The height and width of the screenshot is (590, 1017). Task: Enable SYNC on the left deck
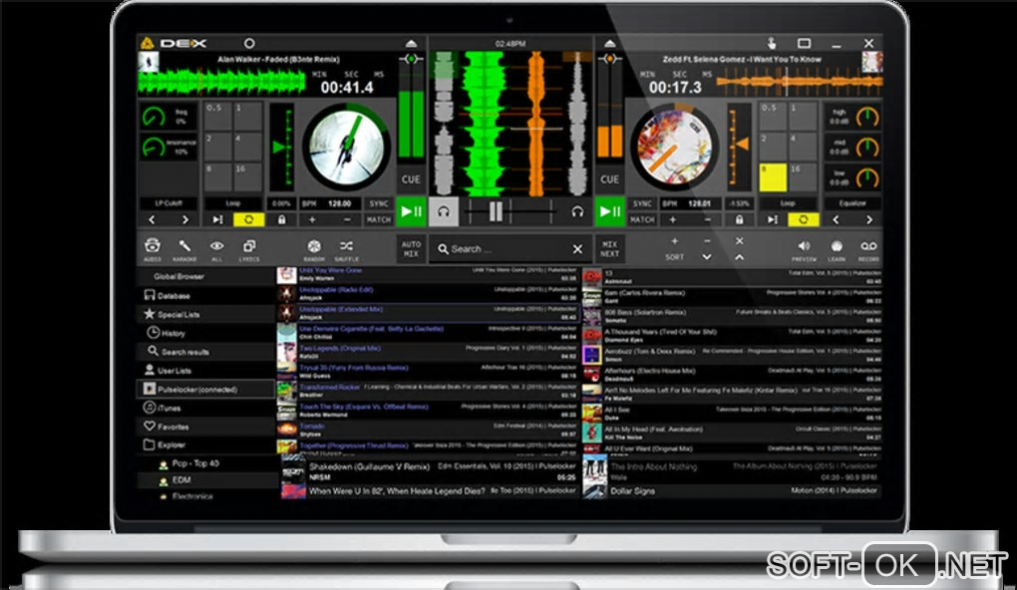coord(379,203)
